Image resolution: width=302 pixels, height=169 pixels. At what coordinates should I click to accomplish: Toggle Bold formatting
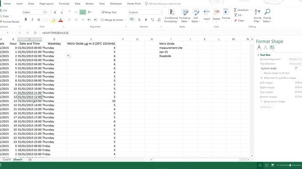point(26,20)
